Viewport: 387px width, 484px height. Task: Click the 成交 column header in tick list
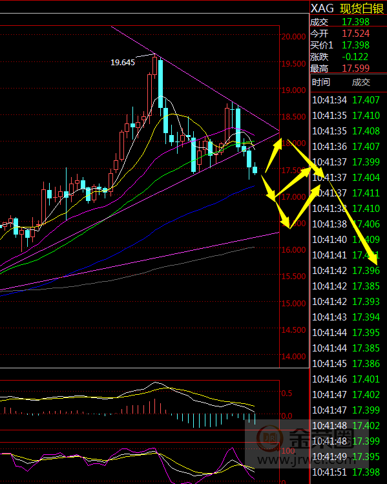click(x=361, y=83)
